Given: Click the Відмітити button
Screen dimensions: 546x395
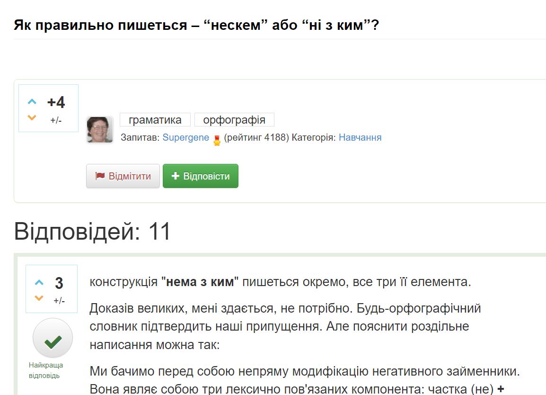Looking at the screenshot, I should pos(123,176).
